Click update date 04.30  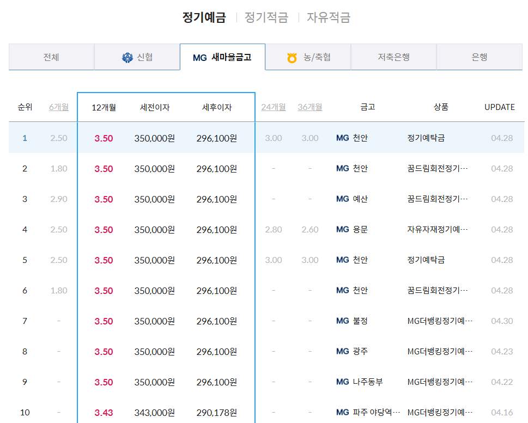click(x=502, y=321)
